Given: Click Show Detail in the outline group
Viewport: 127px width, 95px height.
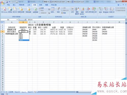Looking at the screenshot, I should coord(120,8).
